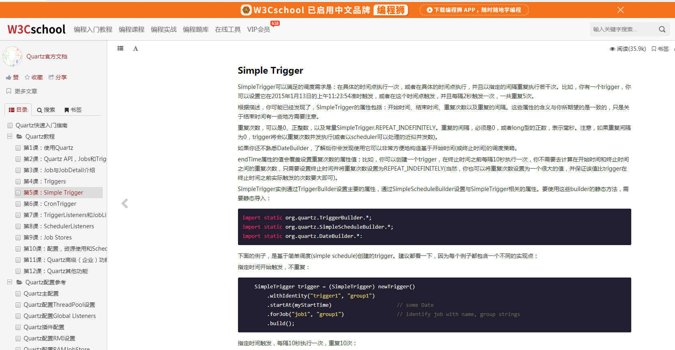
Task: Open 第12课：Quartz其他功能
Action: (x=55, y=271)
